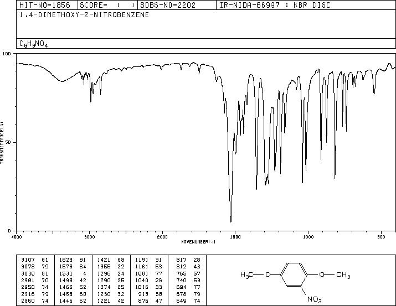The width and height of the screenshot is (396, 306).
Task: Click the H3C label in structure diagram
Action: (247, 275)
